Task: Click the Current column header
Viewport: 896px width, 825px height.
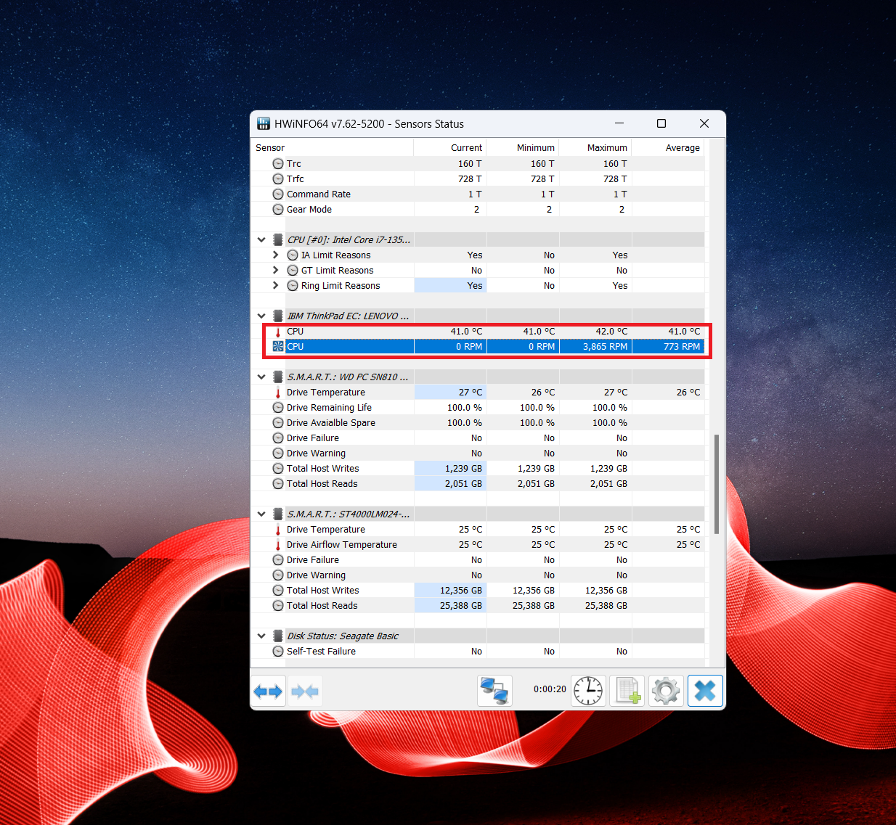Action: (465, 147)
